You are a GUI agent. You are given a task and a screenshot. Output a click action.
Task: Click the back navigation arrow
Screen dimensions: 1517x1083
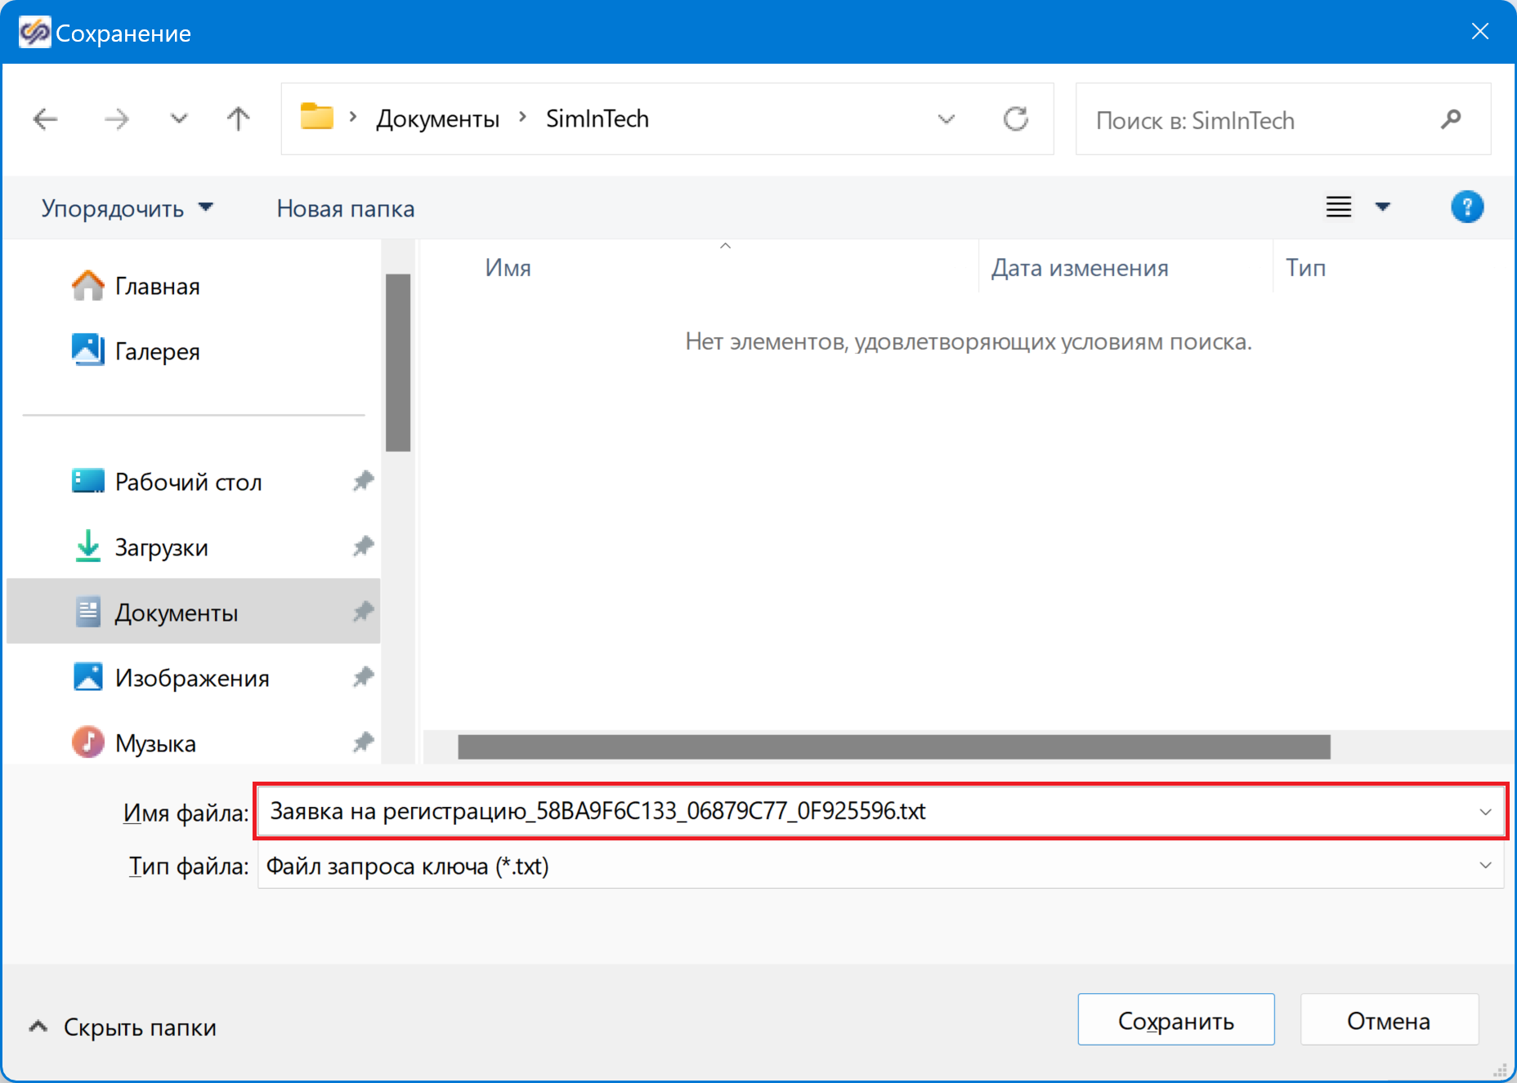pos(46,119)
